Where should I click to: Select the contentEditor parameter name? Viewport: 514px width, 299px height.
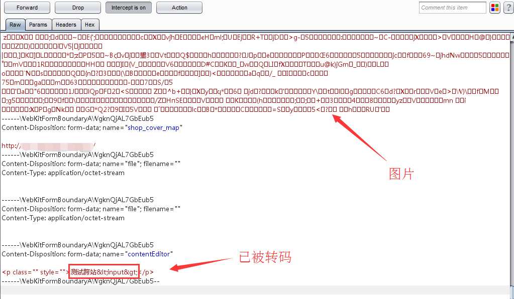tap(149, 254)
